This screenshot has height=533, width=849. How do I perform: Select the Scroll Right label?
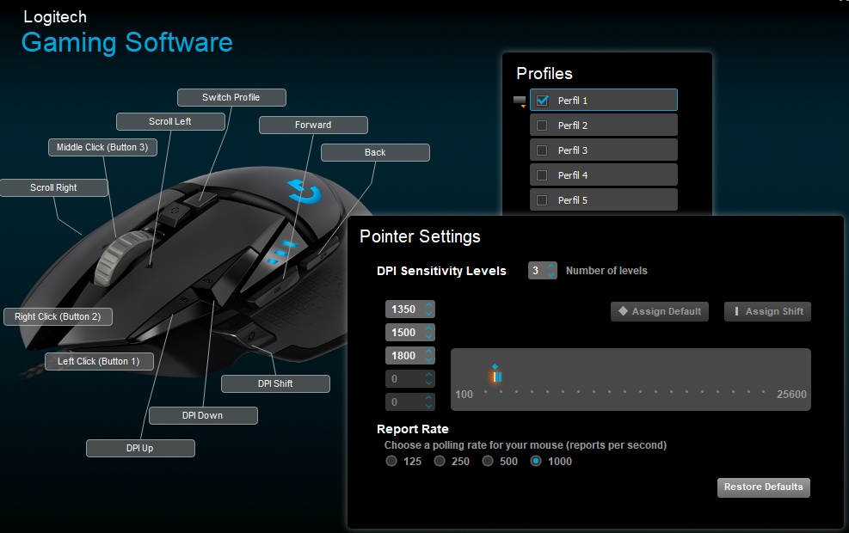click(x=53, y=187)
